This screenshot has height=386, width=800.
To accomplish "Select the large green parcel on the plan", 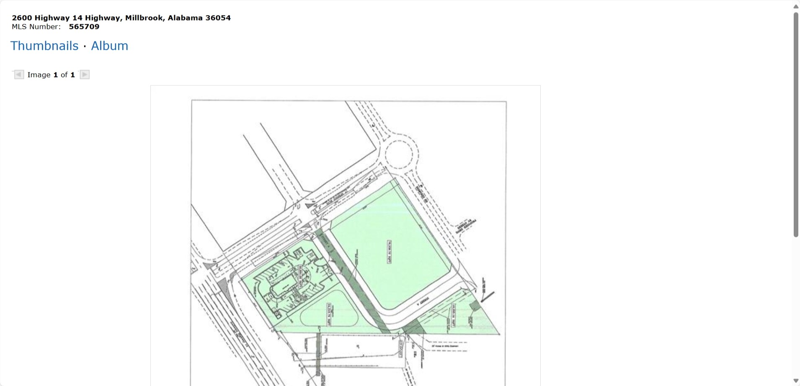I will point(390,251).
